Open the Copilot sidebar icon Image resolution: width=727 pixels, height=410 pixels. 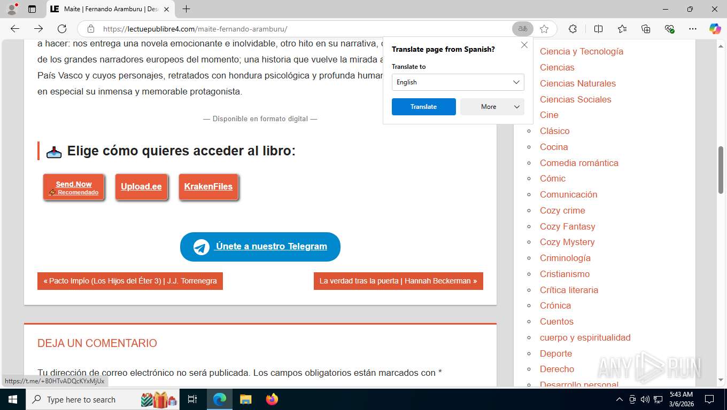715,29
